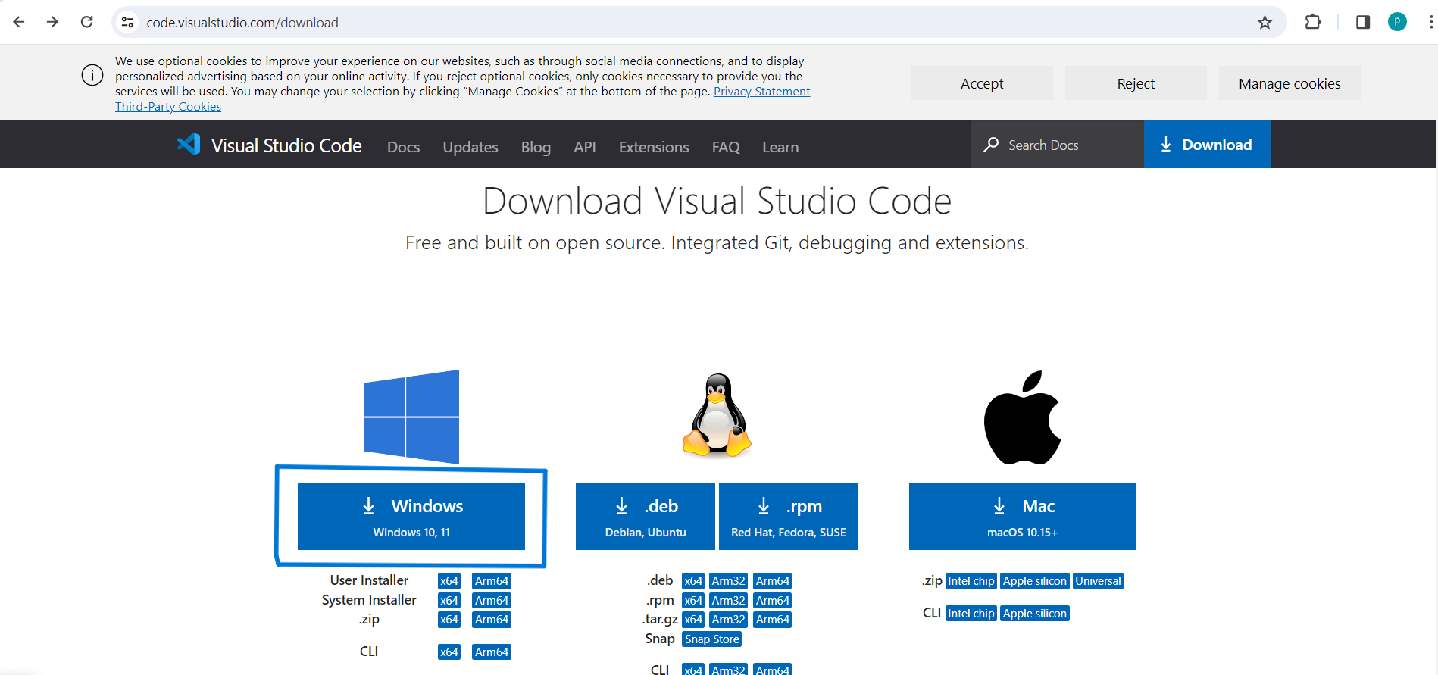Click the Windows logo image
Image resolution: width=1438 pixels, height=675 pixels.
click(411, 417)
